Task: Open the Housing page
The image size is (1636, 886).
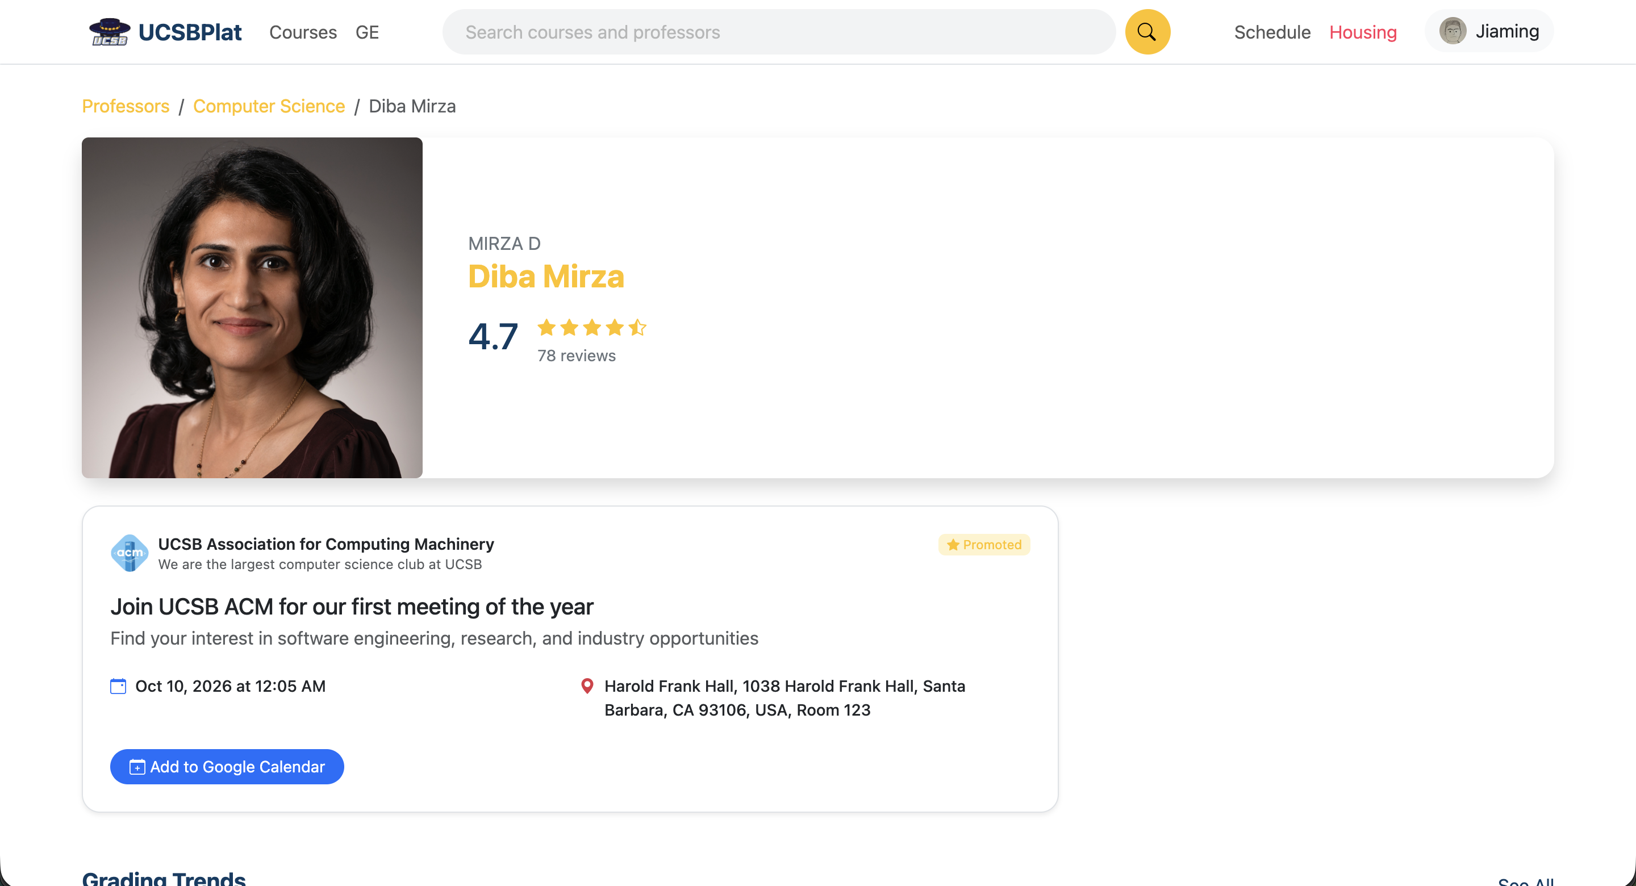Action: tap(1362, 32)
